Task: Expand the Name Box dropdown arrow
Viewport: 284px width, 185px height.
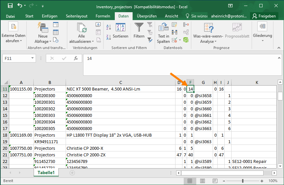Action: tap(32, 58)
